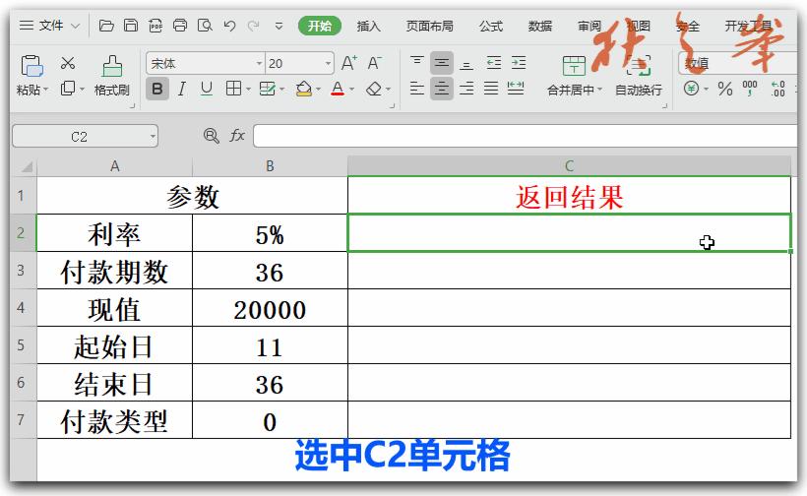The image size is (807, 496).
Task: Switch to the 插入 tab
Action: pyautogui.click(x=368, y=26)
